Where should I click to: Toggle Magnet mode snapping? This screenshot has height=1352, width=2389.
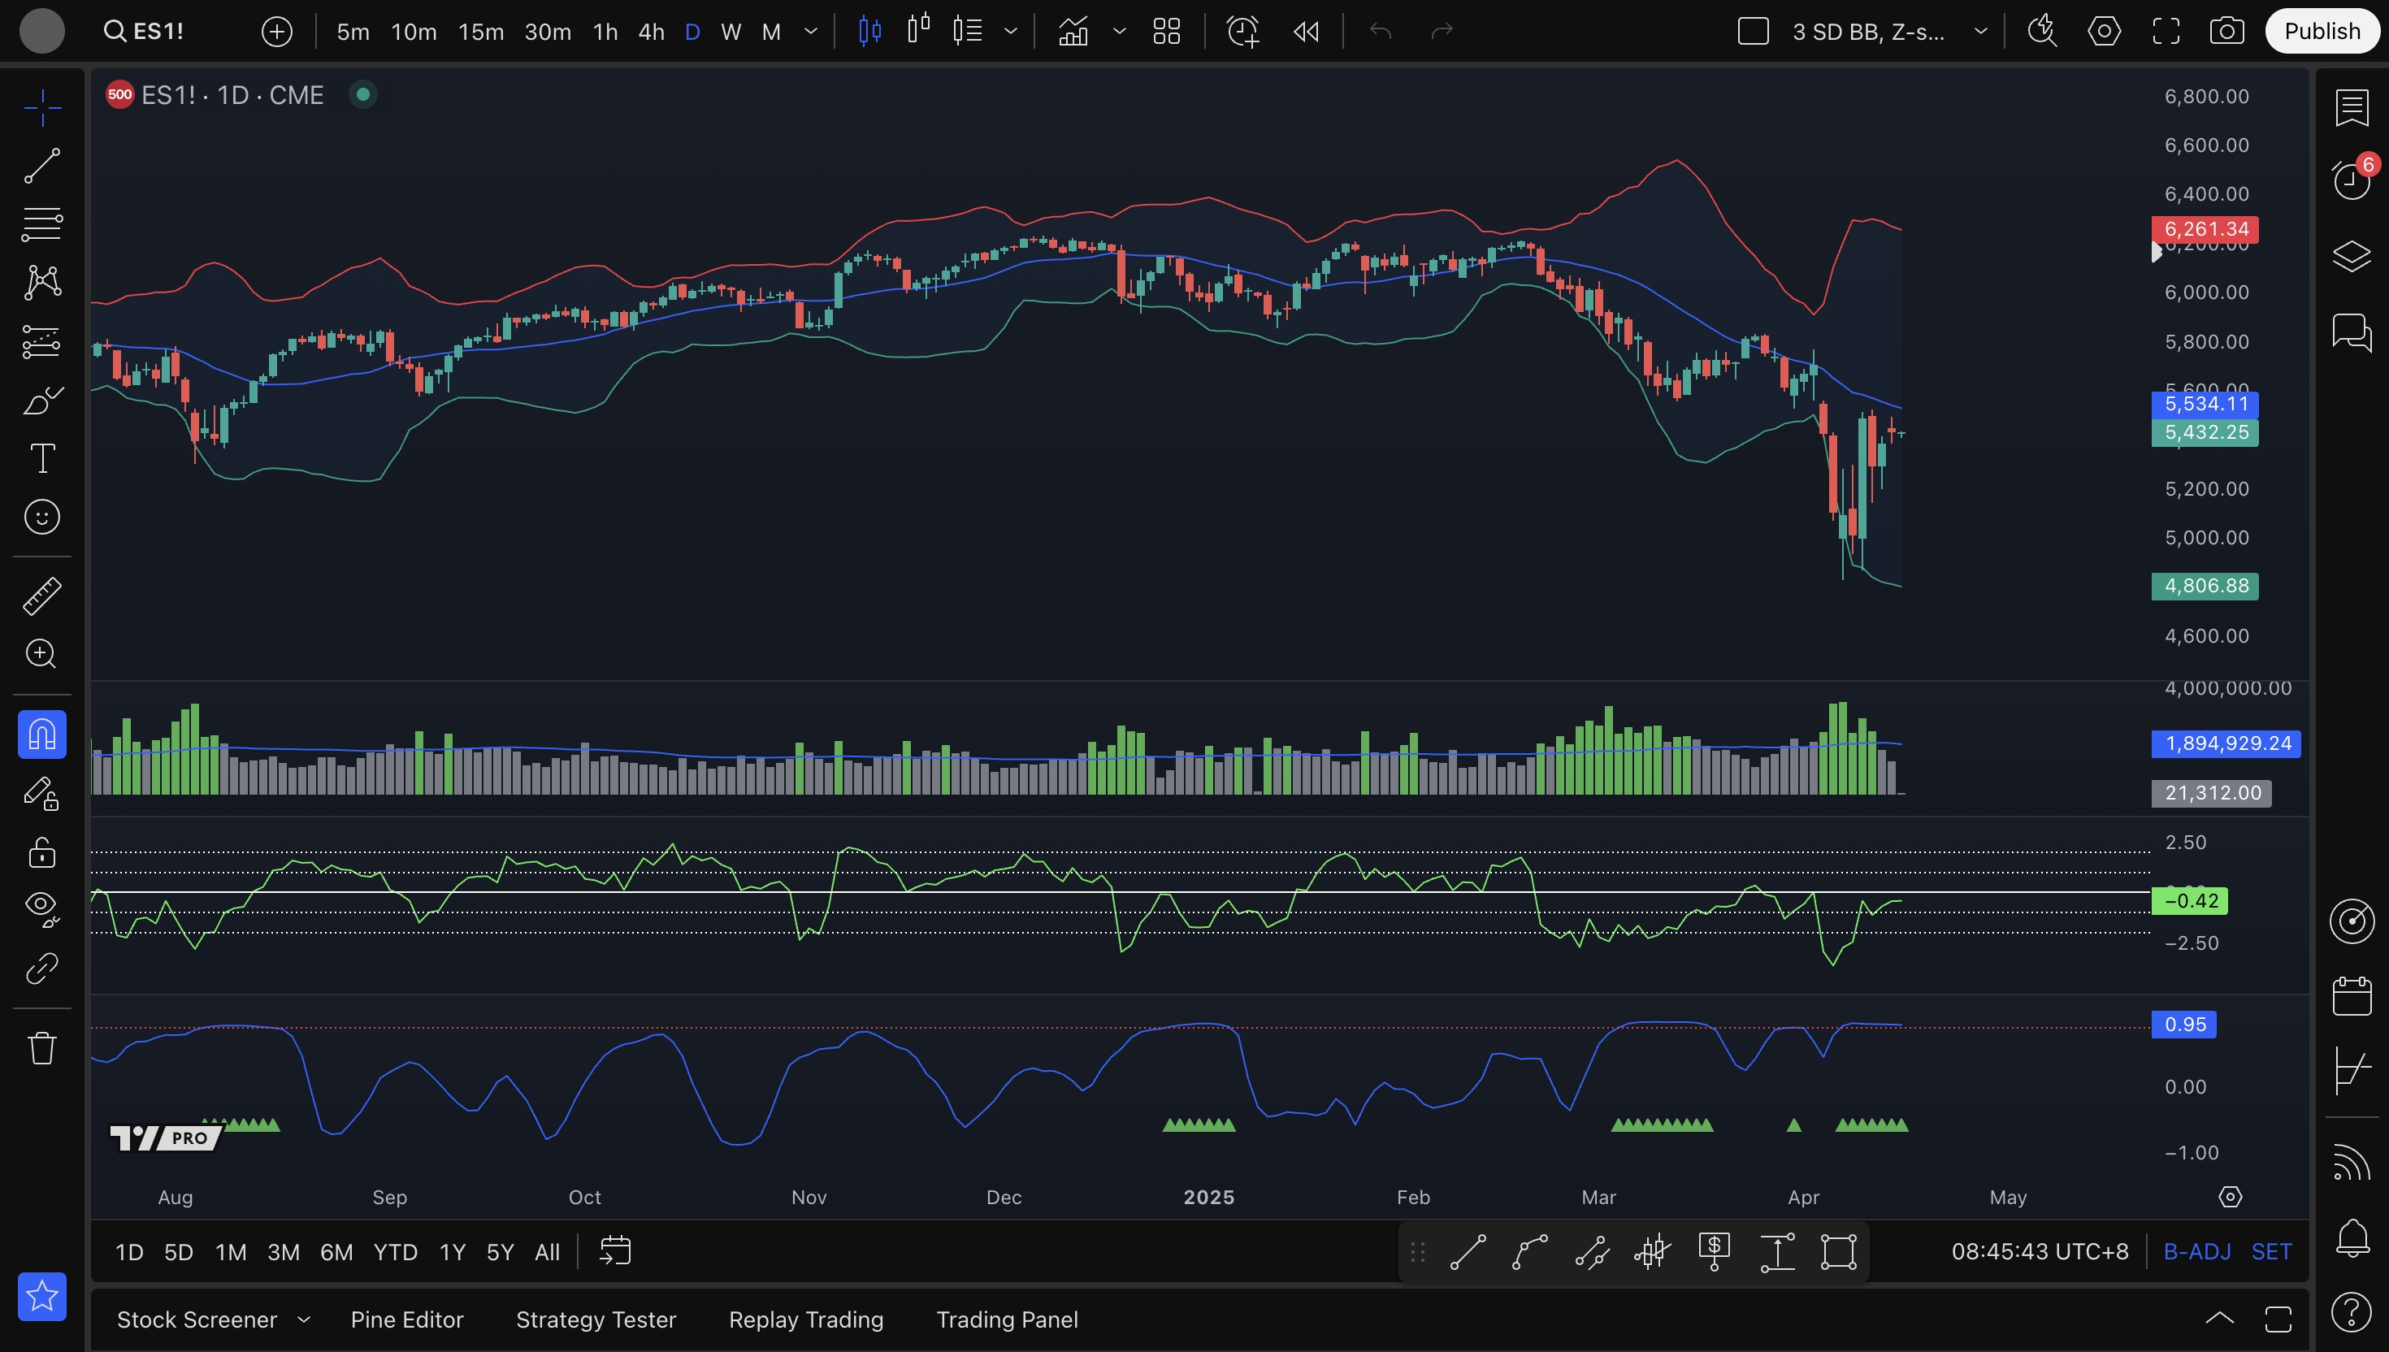(x=41, y=734)
